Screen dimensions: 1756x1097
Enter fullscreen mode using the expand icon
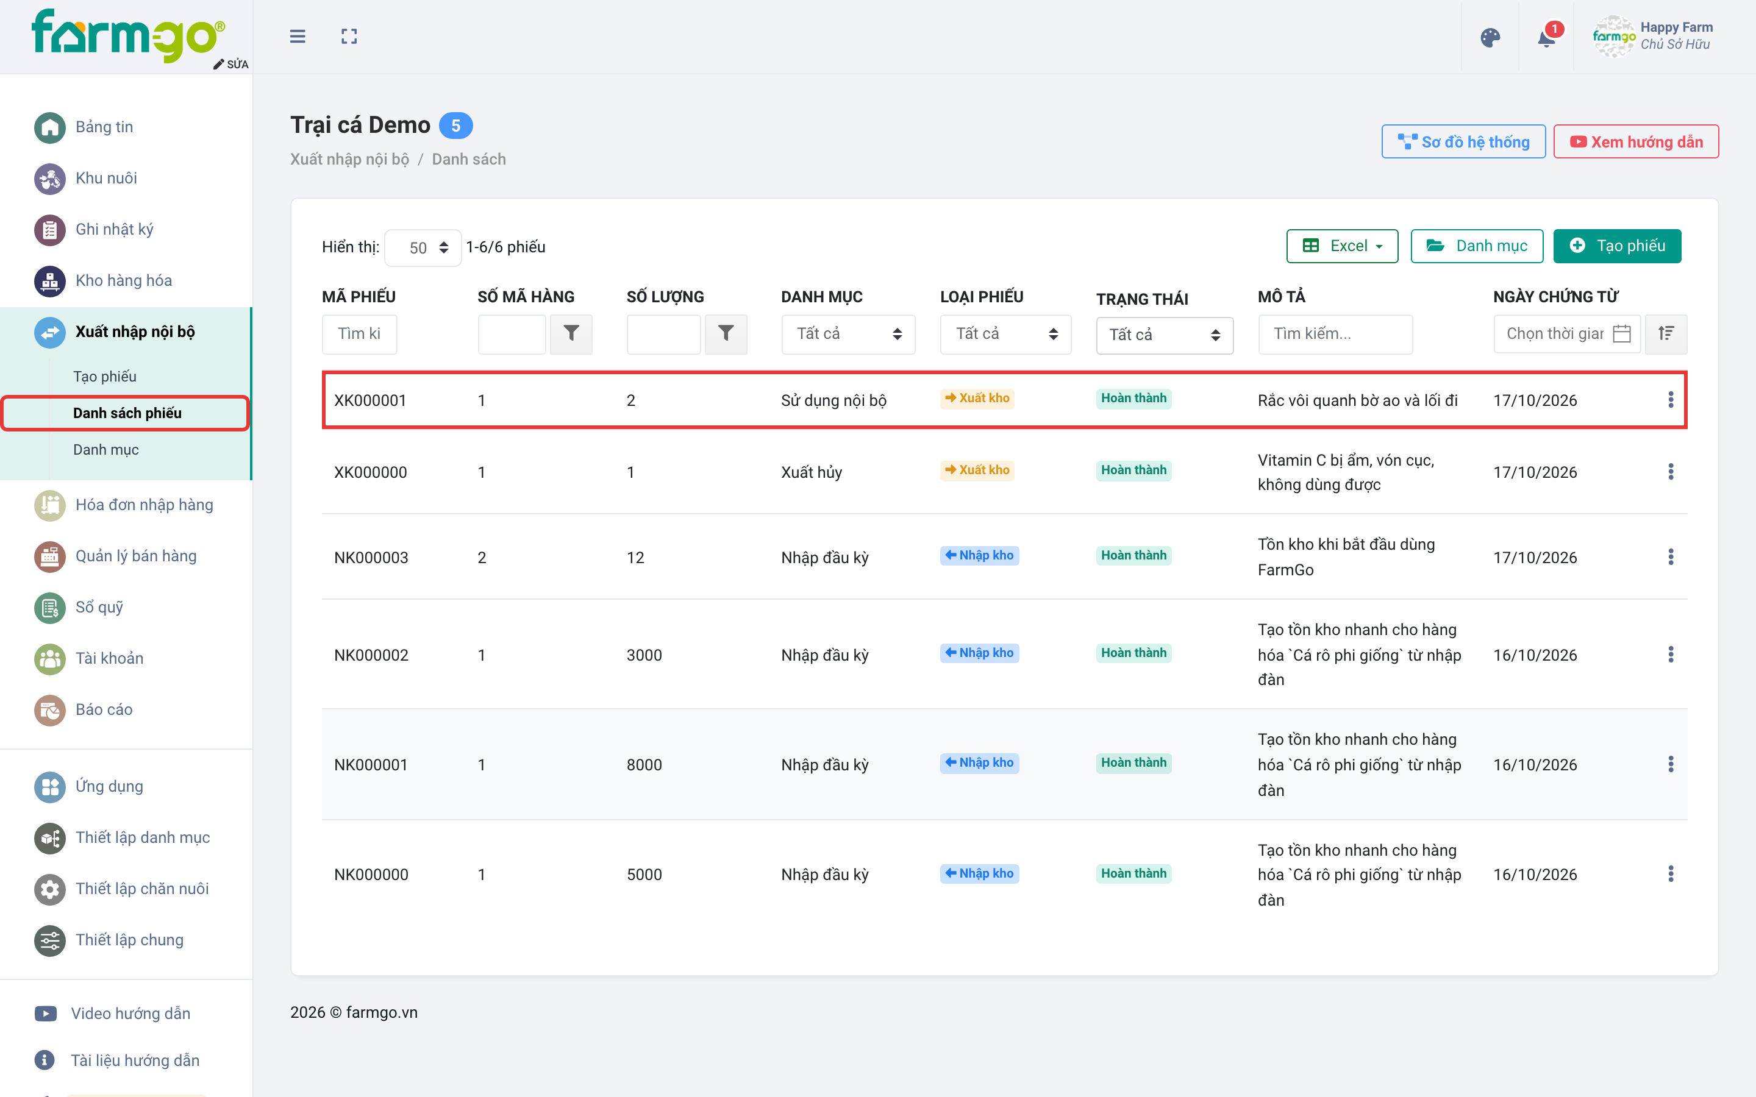[349, 37]
